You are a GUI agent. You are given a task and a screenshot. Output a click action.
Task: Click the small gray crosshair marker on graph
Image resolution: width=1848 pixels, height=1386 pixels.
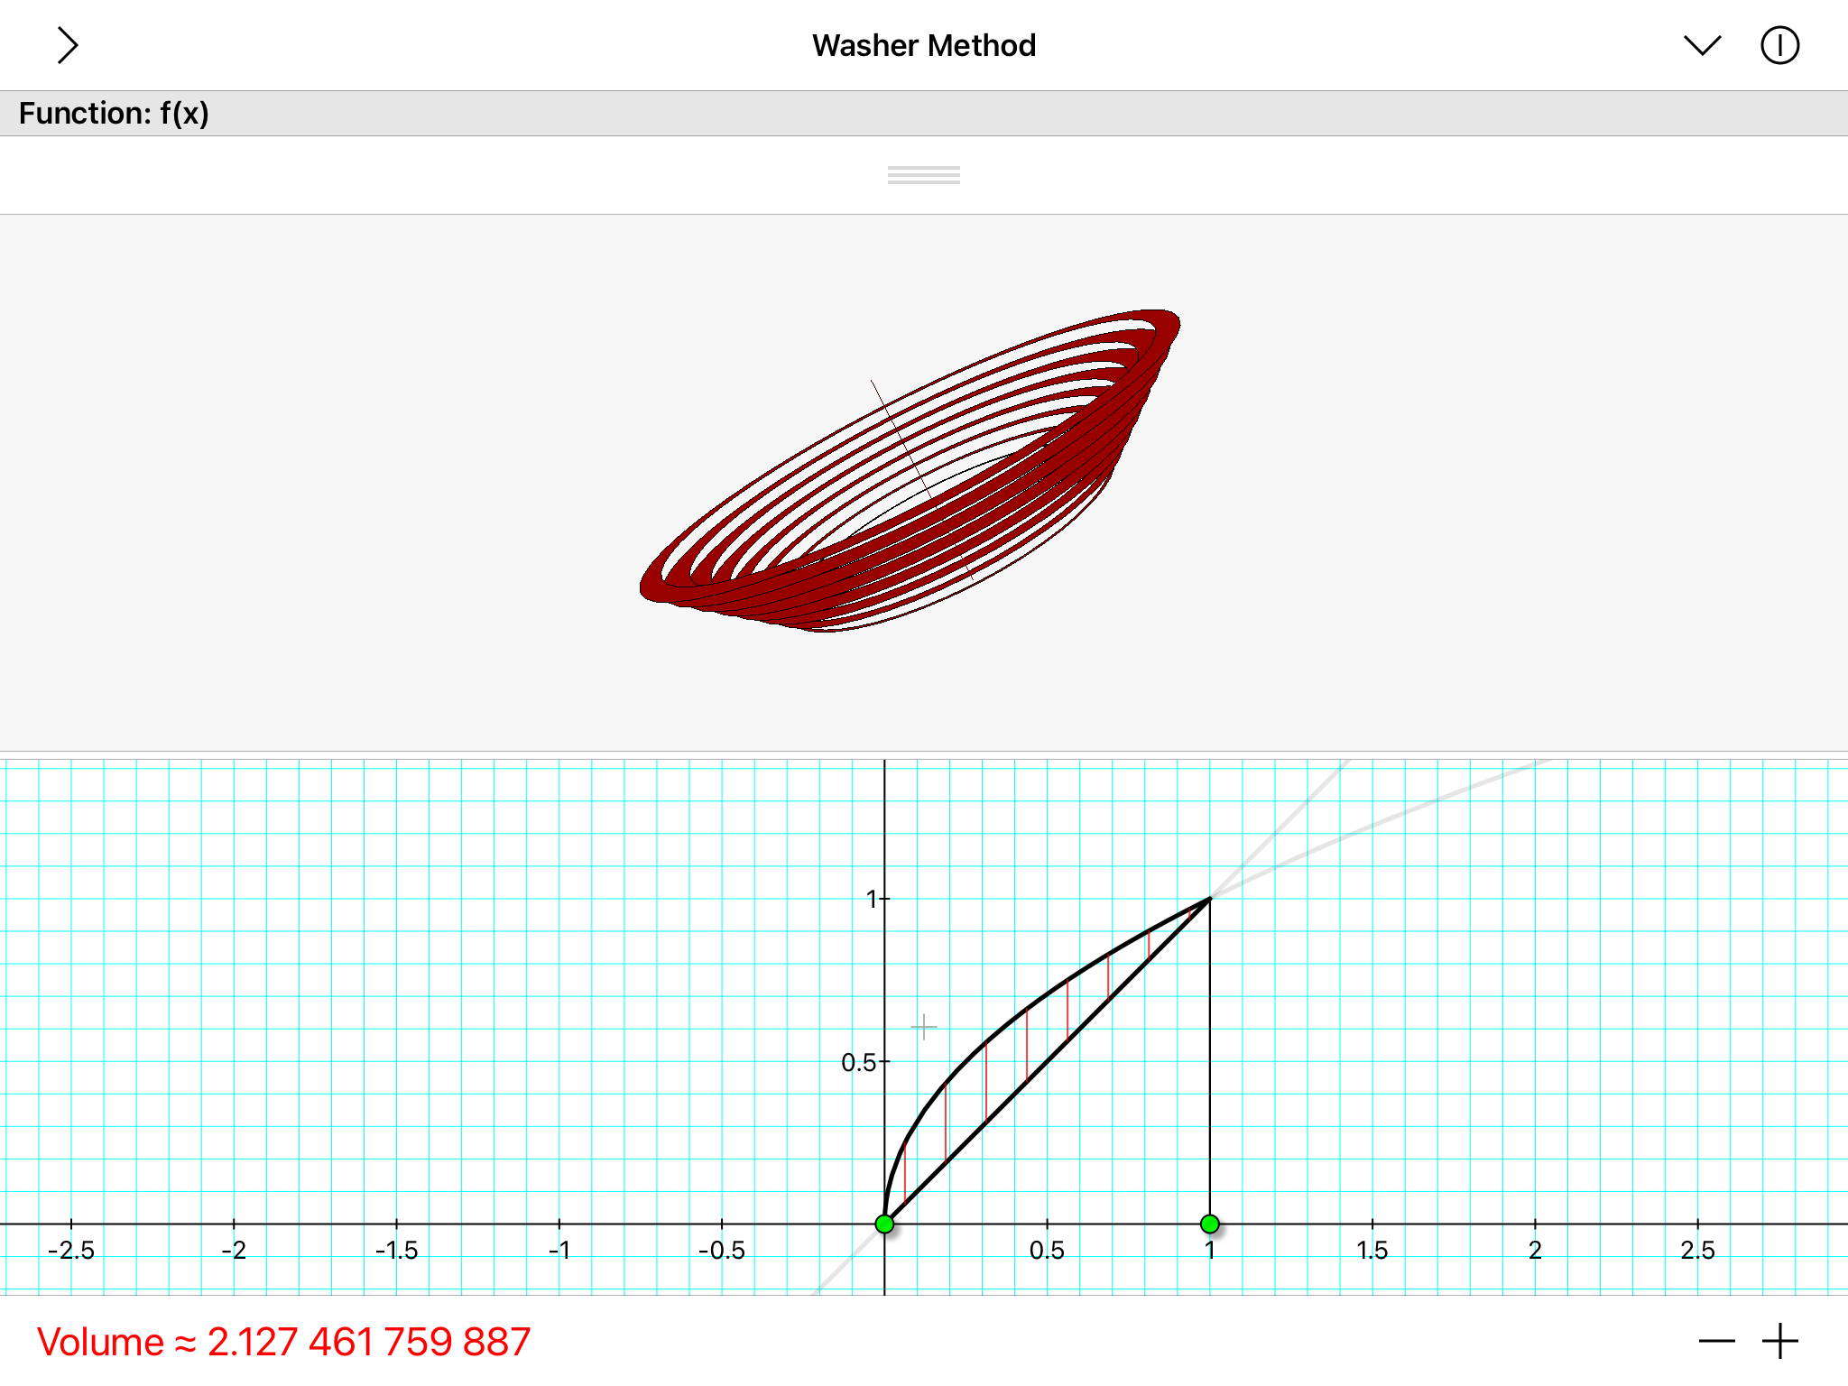[x=923, y=1027]
